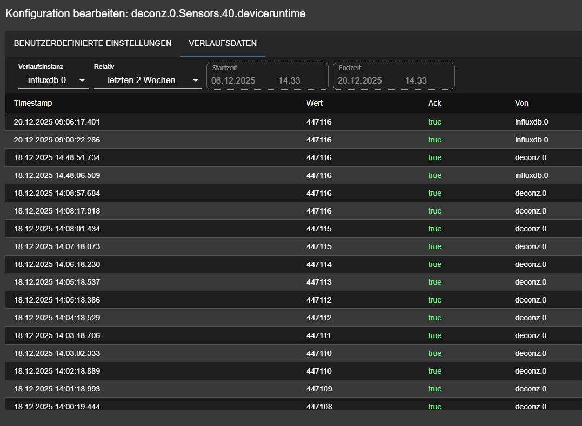582x426 pixels.
Task: Expand the 'letzten 2 Wochen' selector arrow
Action: (195, 80)
